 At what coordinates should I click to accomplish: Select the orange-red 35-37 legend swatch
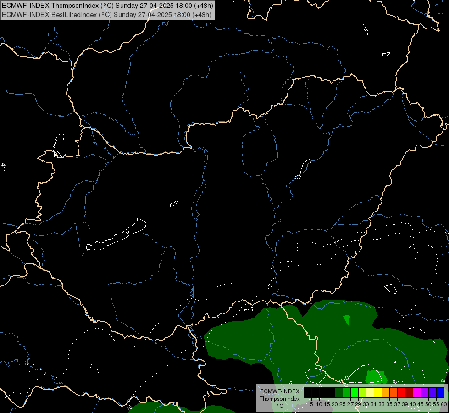pos(394,392)
